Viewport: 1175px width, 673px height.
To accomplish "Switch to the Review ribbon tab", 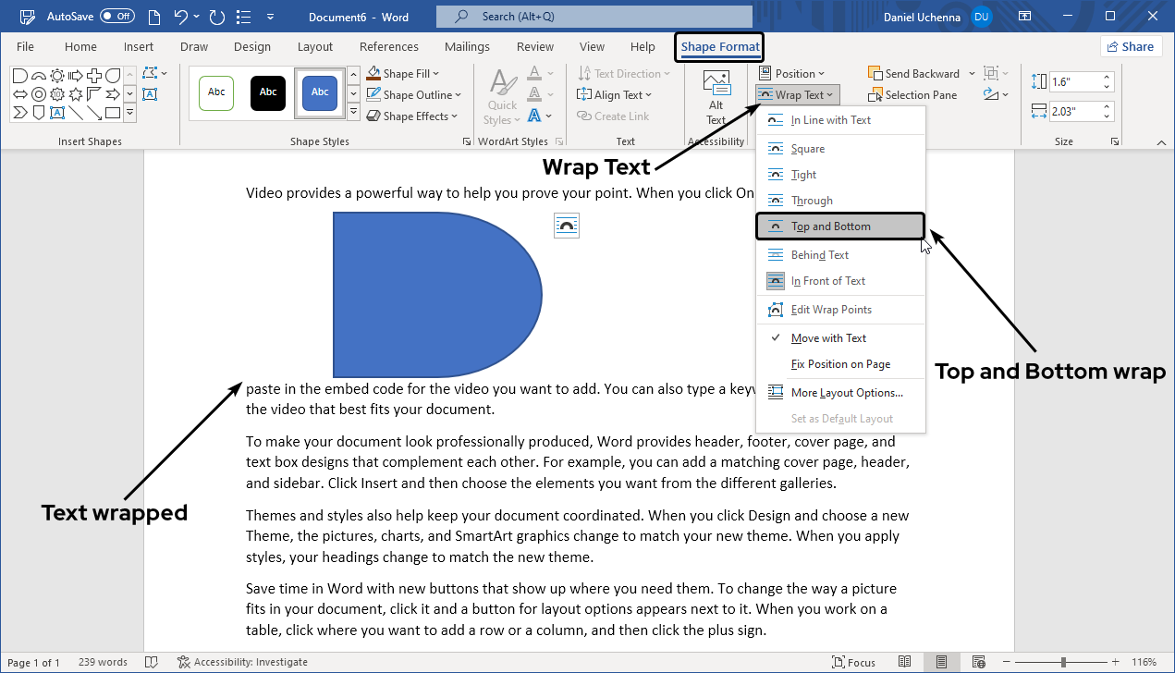I will coord(534,46).
